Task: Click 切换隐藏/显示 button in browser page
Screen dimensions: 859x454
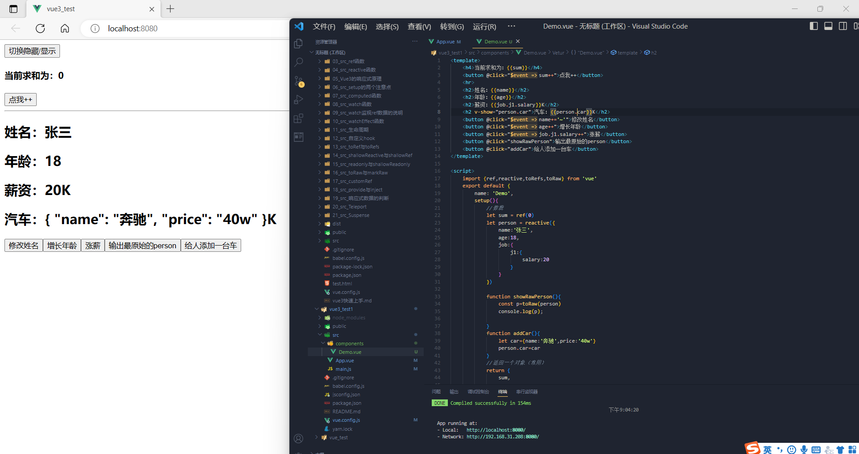Action: coord(32,51)
